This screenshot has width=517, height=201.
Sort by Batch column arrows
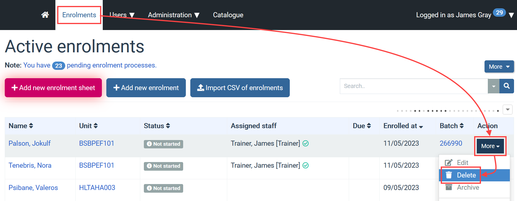click(462, 126)
